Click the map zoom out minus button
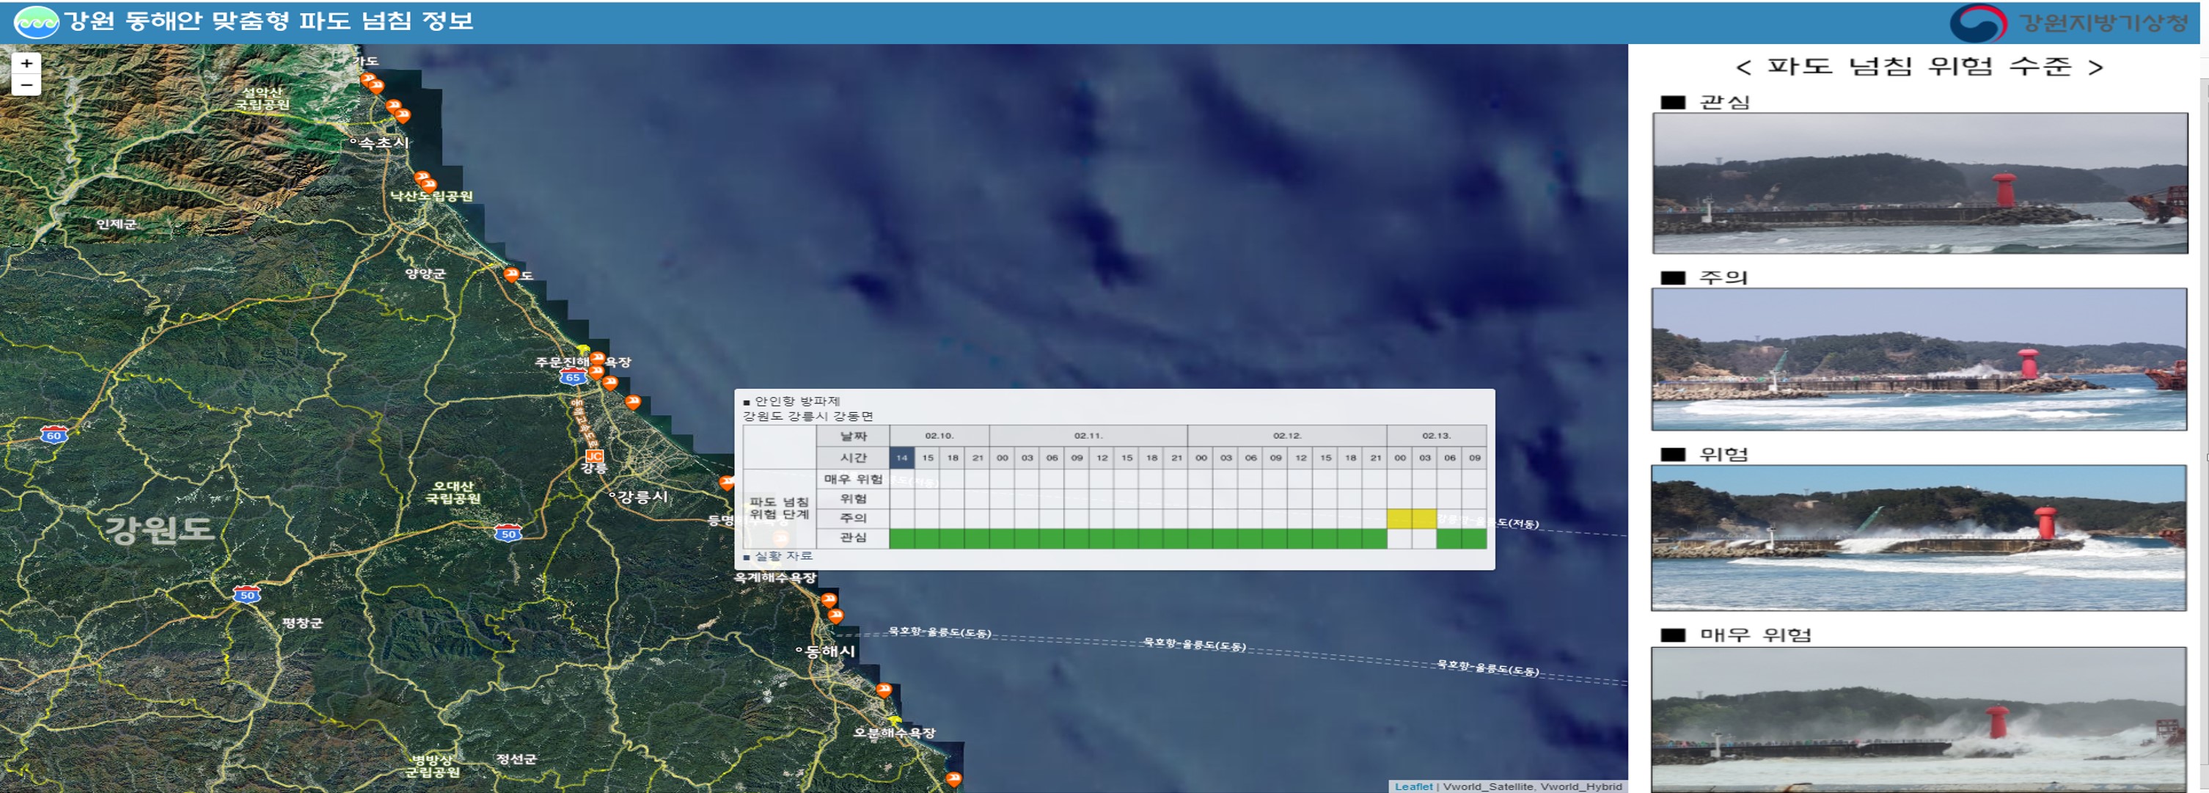The height and width of the screenshot is (793, 2209). [26, 85]
